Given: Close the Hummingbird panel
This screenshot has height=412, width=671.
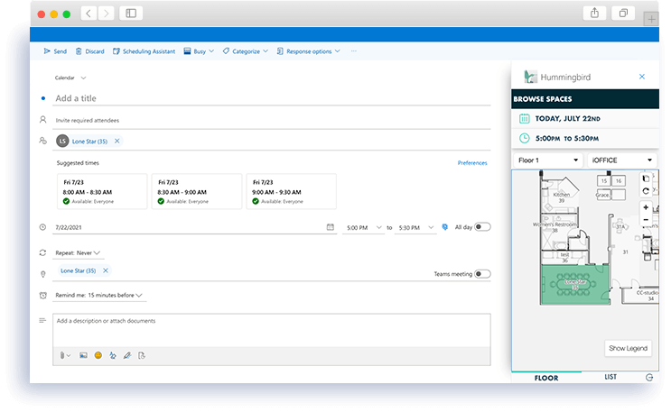Looking at the screenshot, I should pos(642,77).
